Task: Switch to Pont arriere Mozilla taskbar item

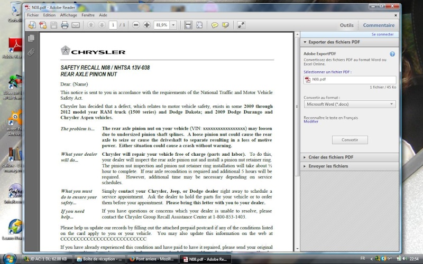Action: coord(152,259)
